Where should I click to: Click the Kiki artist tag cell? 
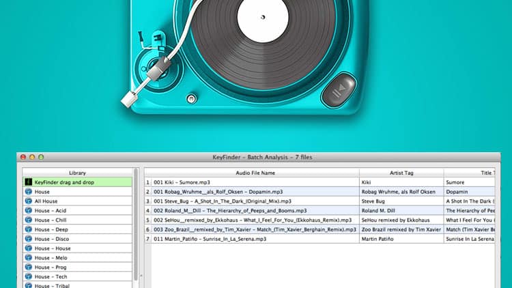[x=401, y=182]
